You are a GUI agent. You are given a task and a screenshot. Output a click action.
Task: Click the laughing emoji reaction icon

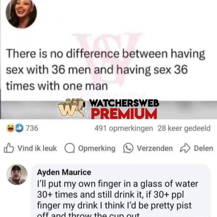(11, 128)
